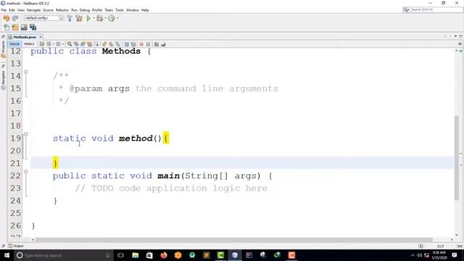The image size is (464, 261).
Task: Click the Last Edit icon in editor toolbar
Action: [x=42, y=44]
